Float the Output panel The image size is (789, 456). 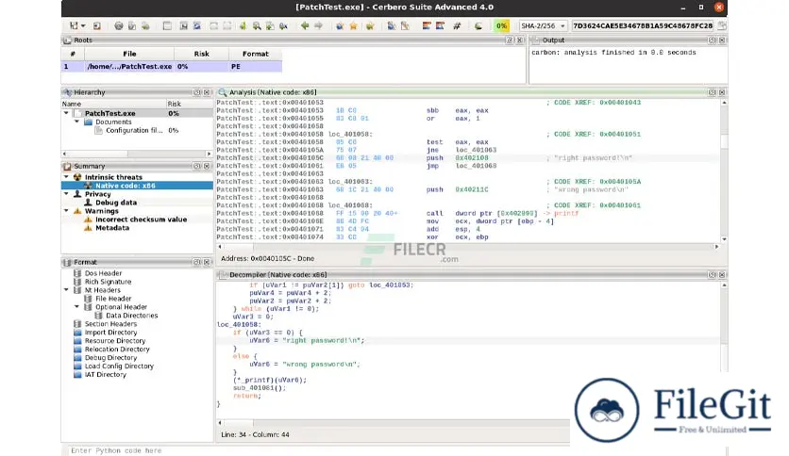click(x=712, y=41)
